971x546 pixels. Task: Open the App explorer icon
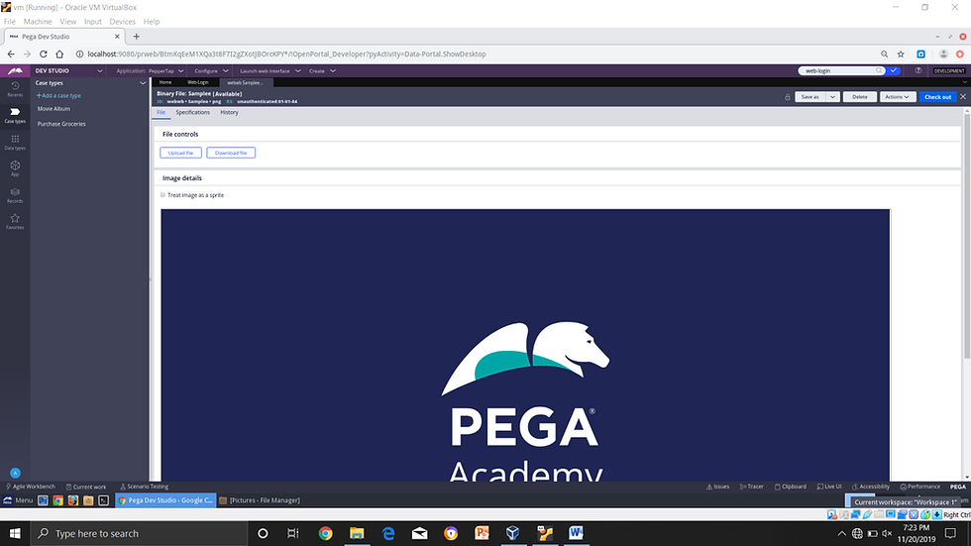click(15, 168)
